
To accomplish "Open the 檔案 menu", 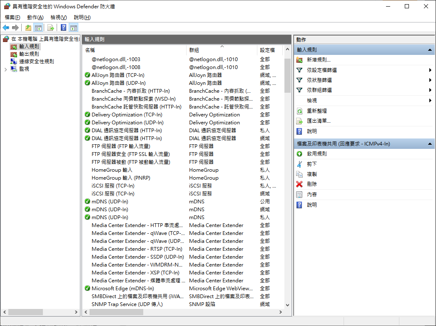I will tap(12, 17).
